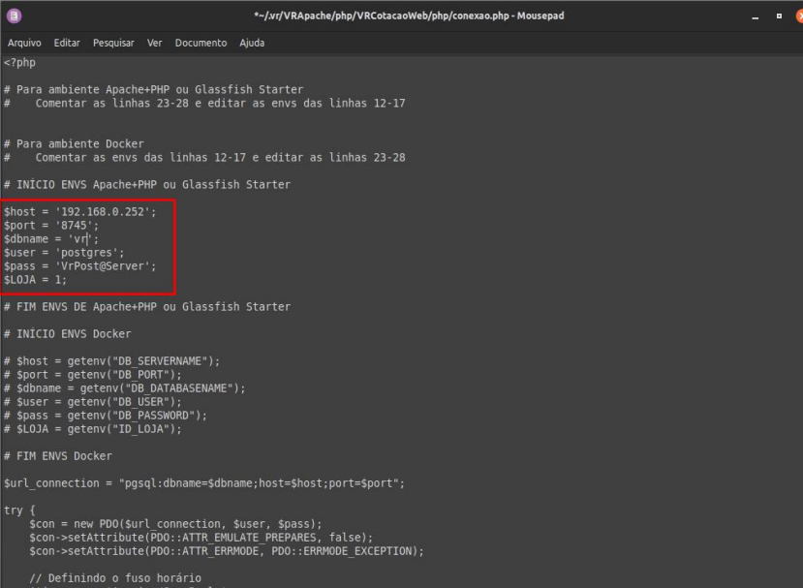
Task: Click the $pass = 'VrPost@Server' line
Action: (79, 266)
